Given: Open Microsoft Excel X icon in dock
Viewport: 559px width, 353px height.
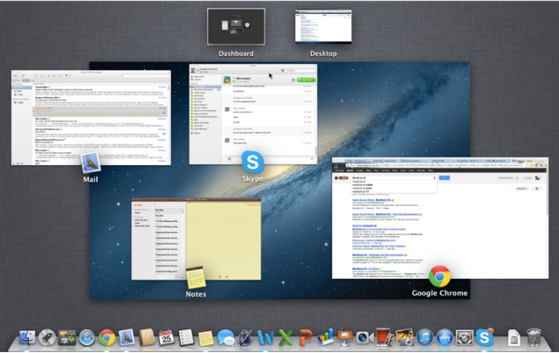Looking at the screenshot, I should click(286, 337).
